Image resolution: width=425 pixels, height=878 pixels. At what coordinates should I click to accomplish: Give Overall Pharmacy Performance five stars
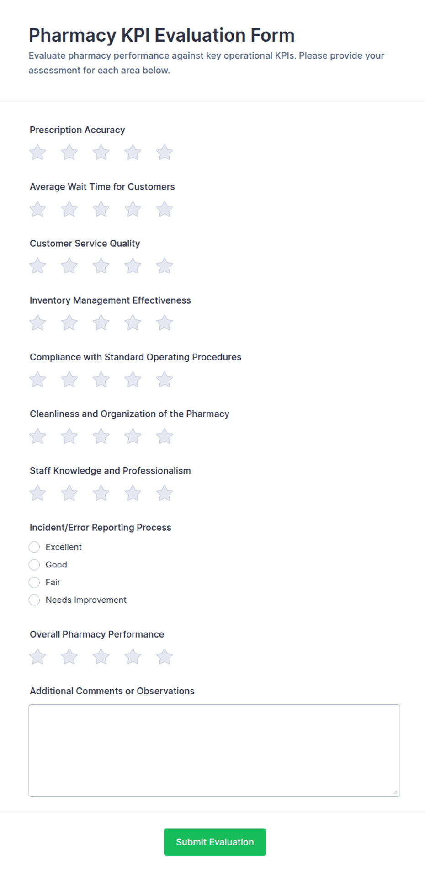tap(165, 657)
